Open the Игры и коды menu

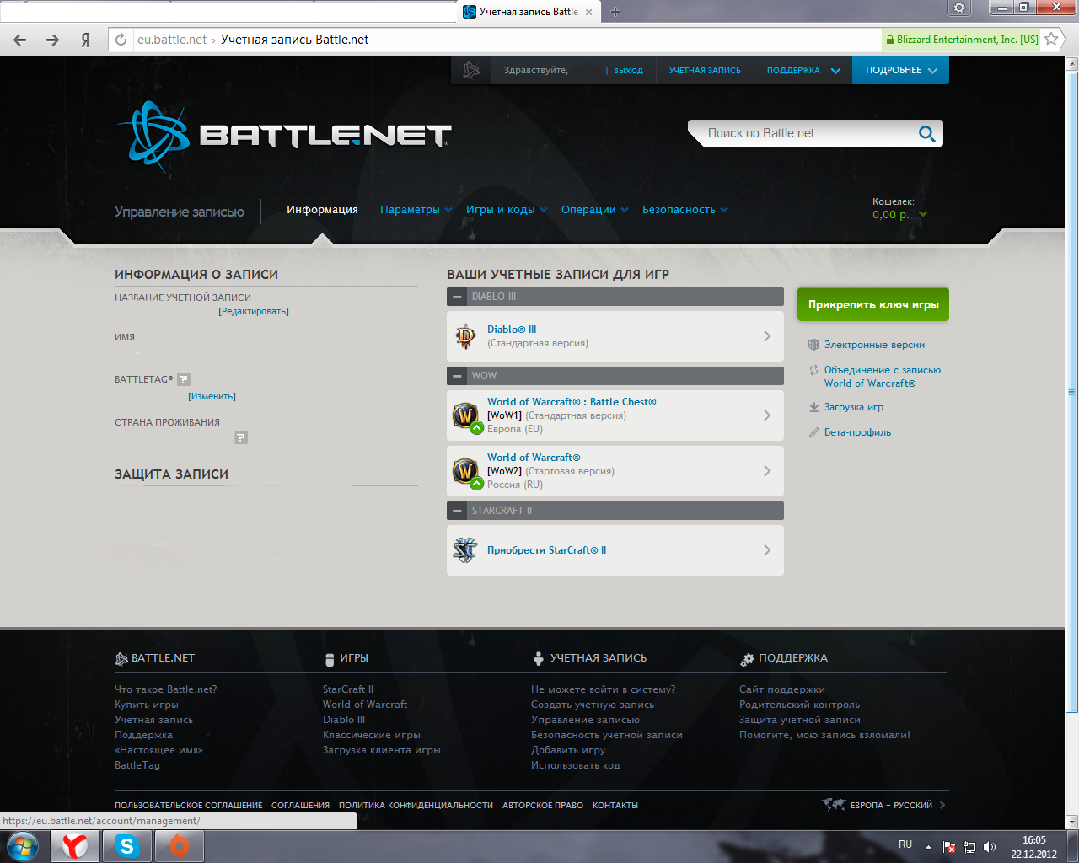pyautogui.click(x=506, y=210)
